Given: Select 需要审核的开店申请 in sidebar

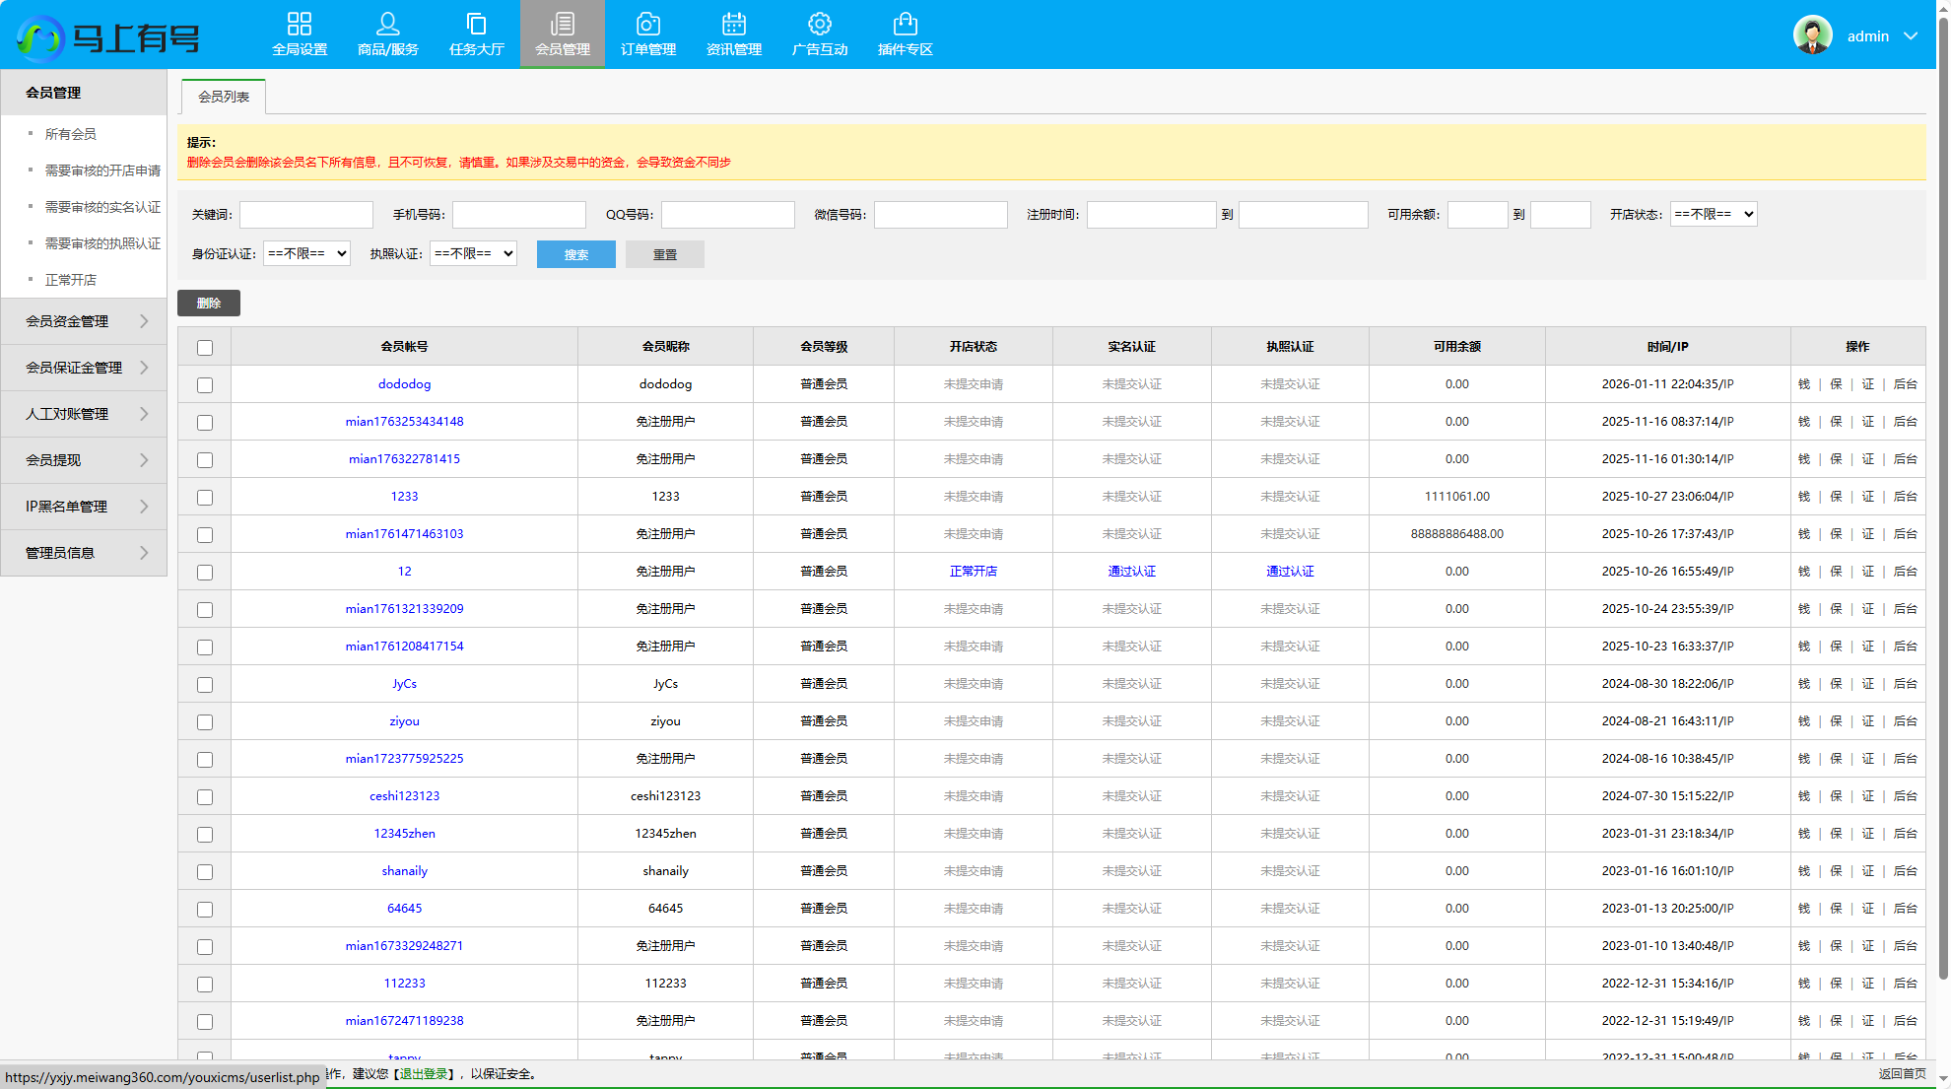Looking at the screenshot, I should pyautogui.click(x=102, y=170).
